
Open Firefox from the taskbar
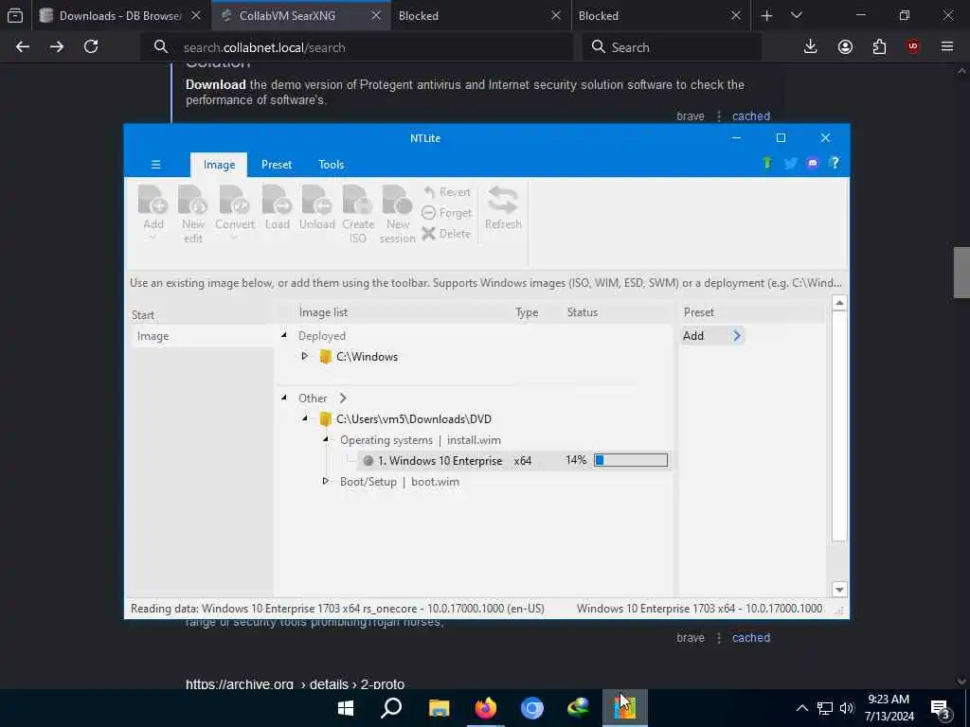(x=486, y=708)
